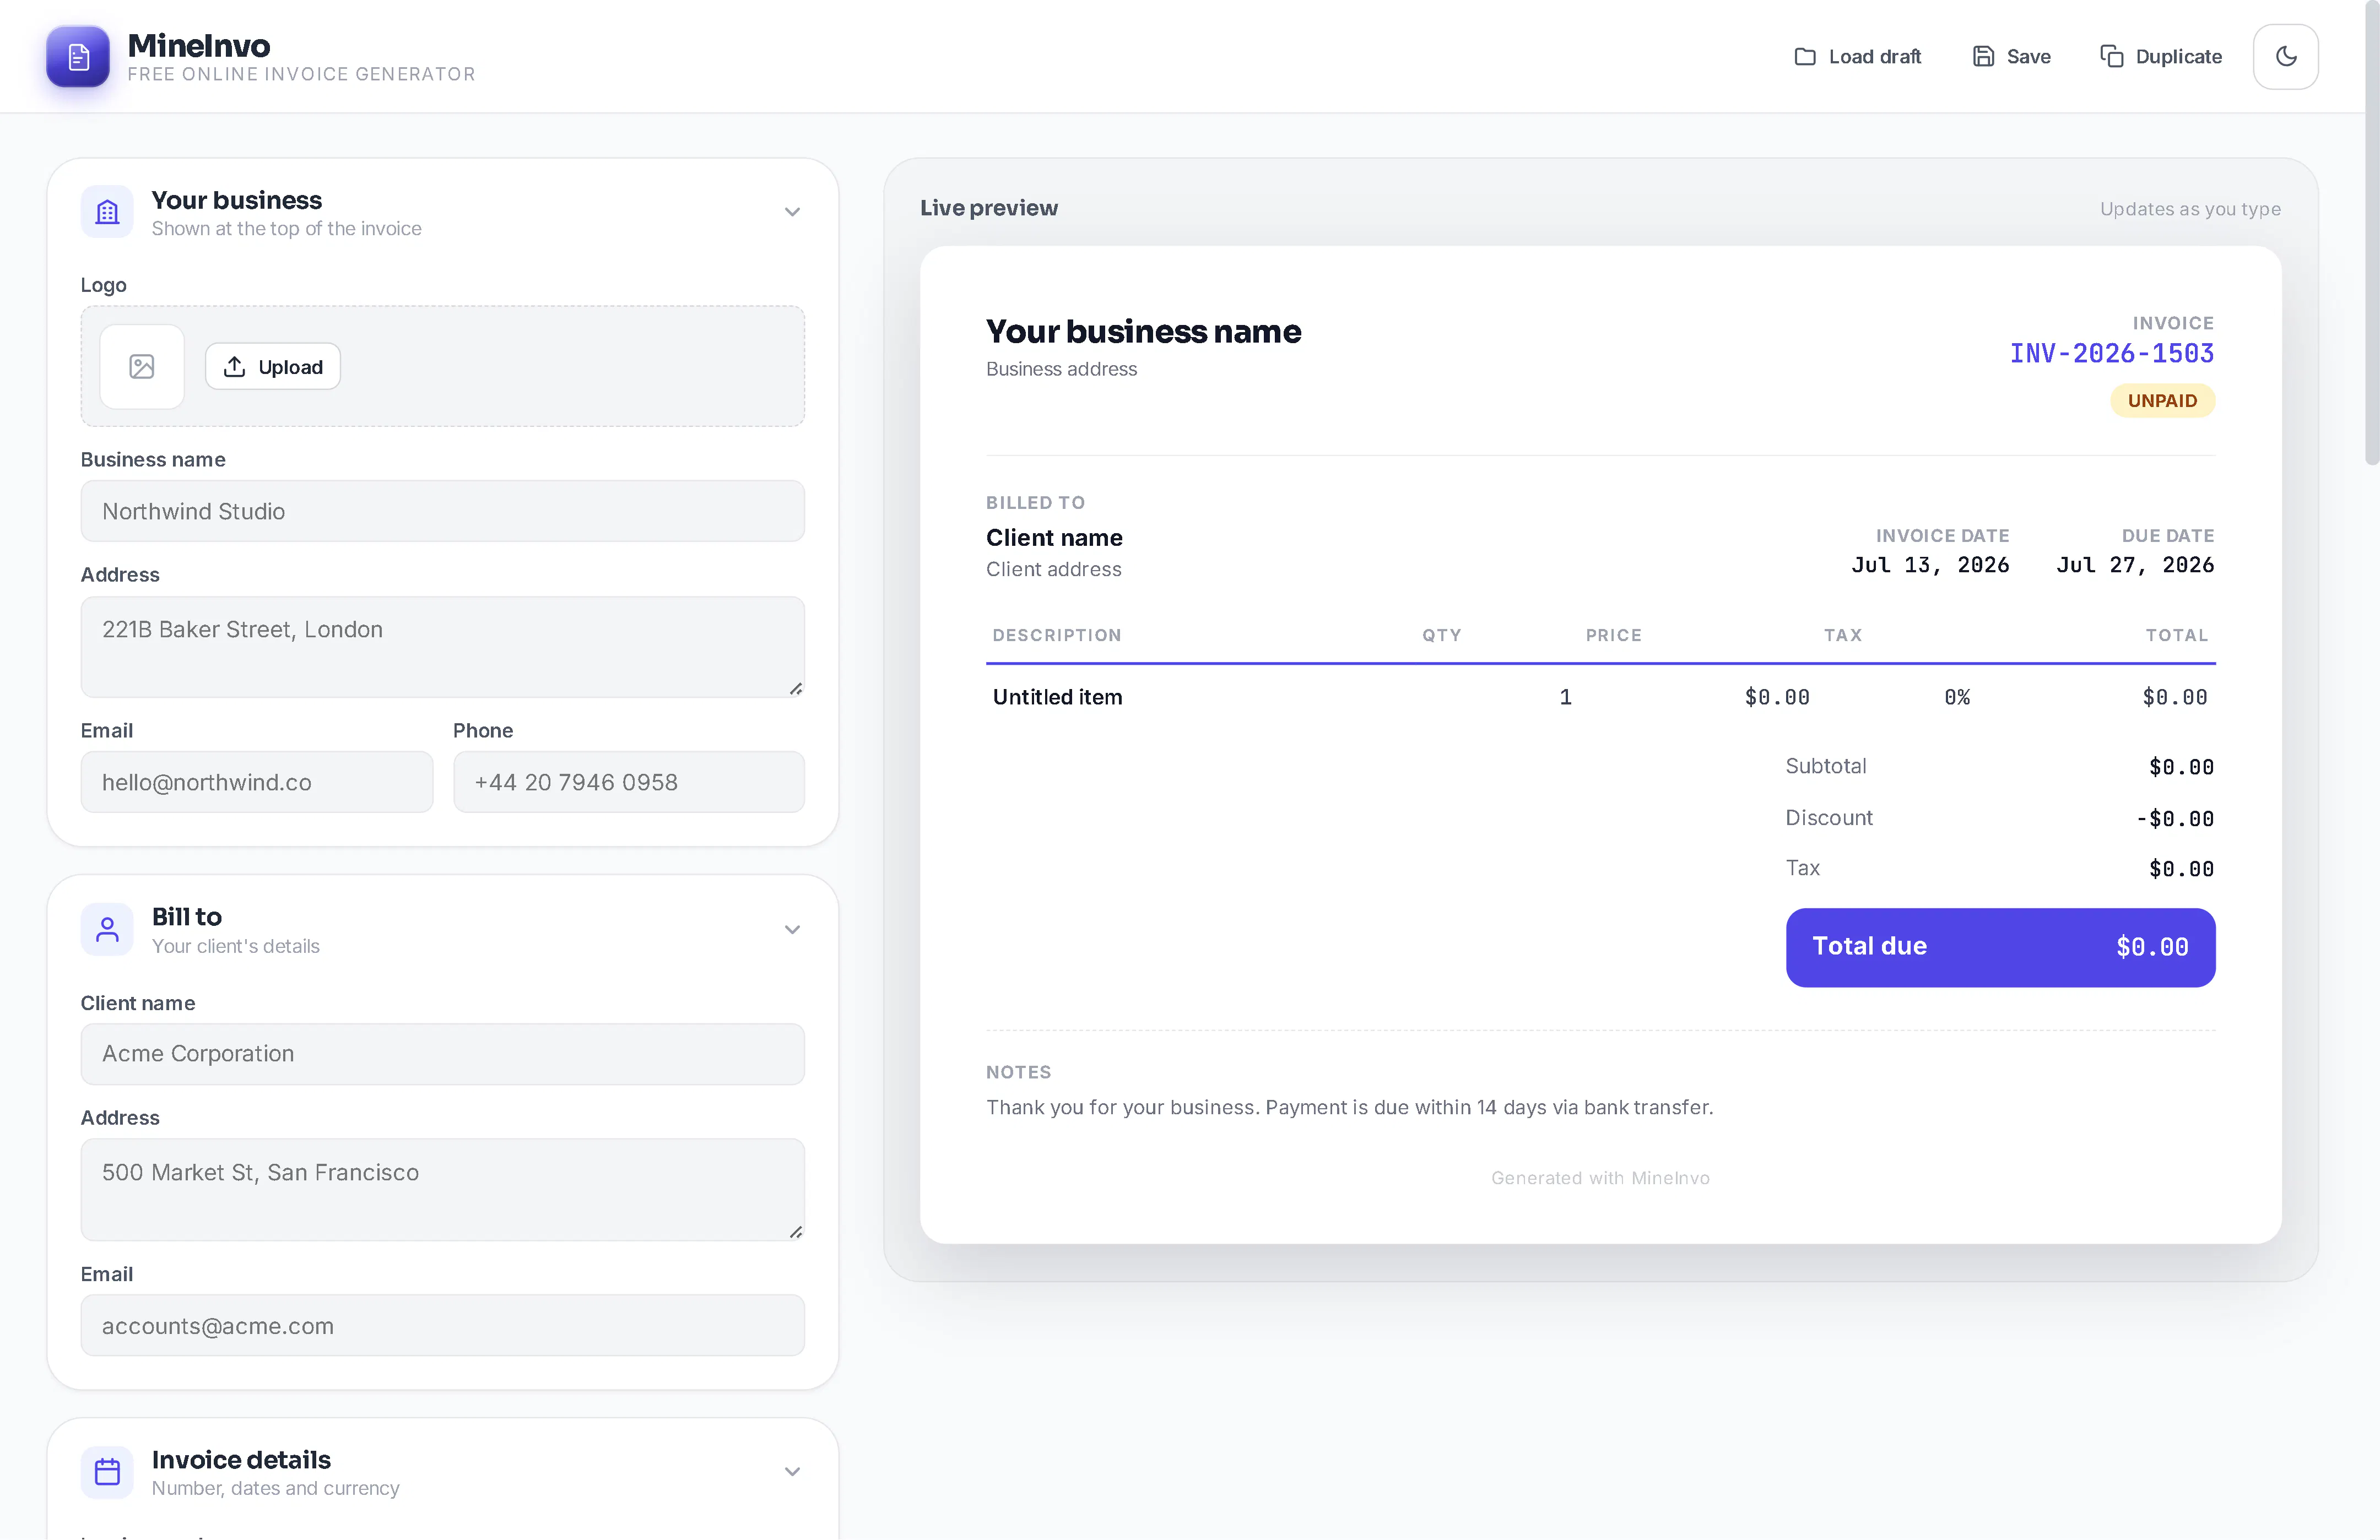Click 'Untitled item' in preview table
This screenshot has width=2380, height=1540.
point(1057,697)
